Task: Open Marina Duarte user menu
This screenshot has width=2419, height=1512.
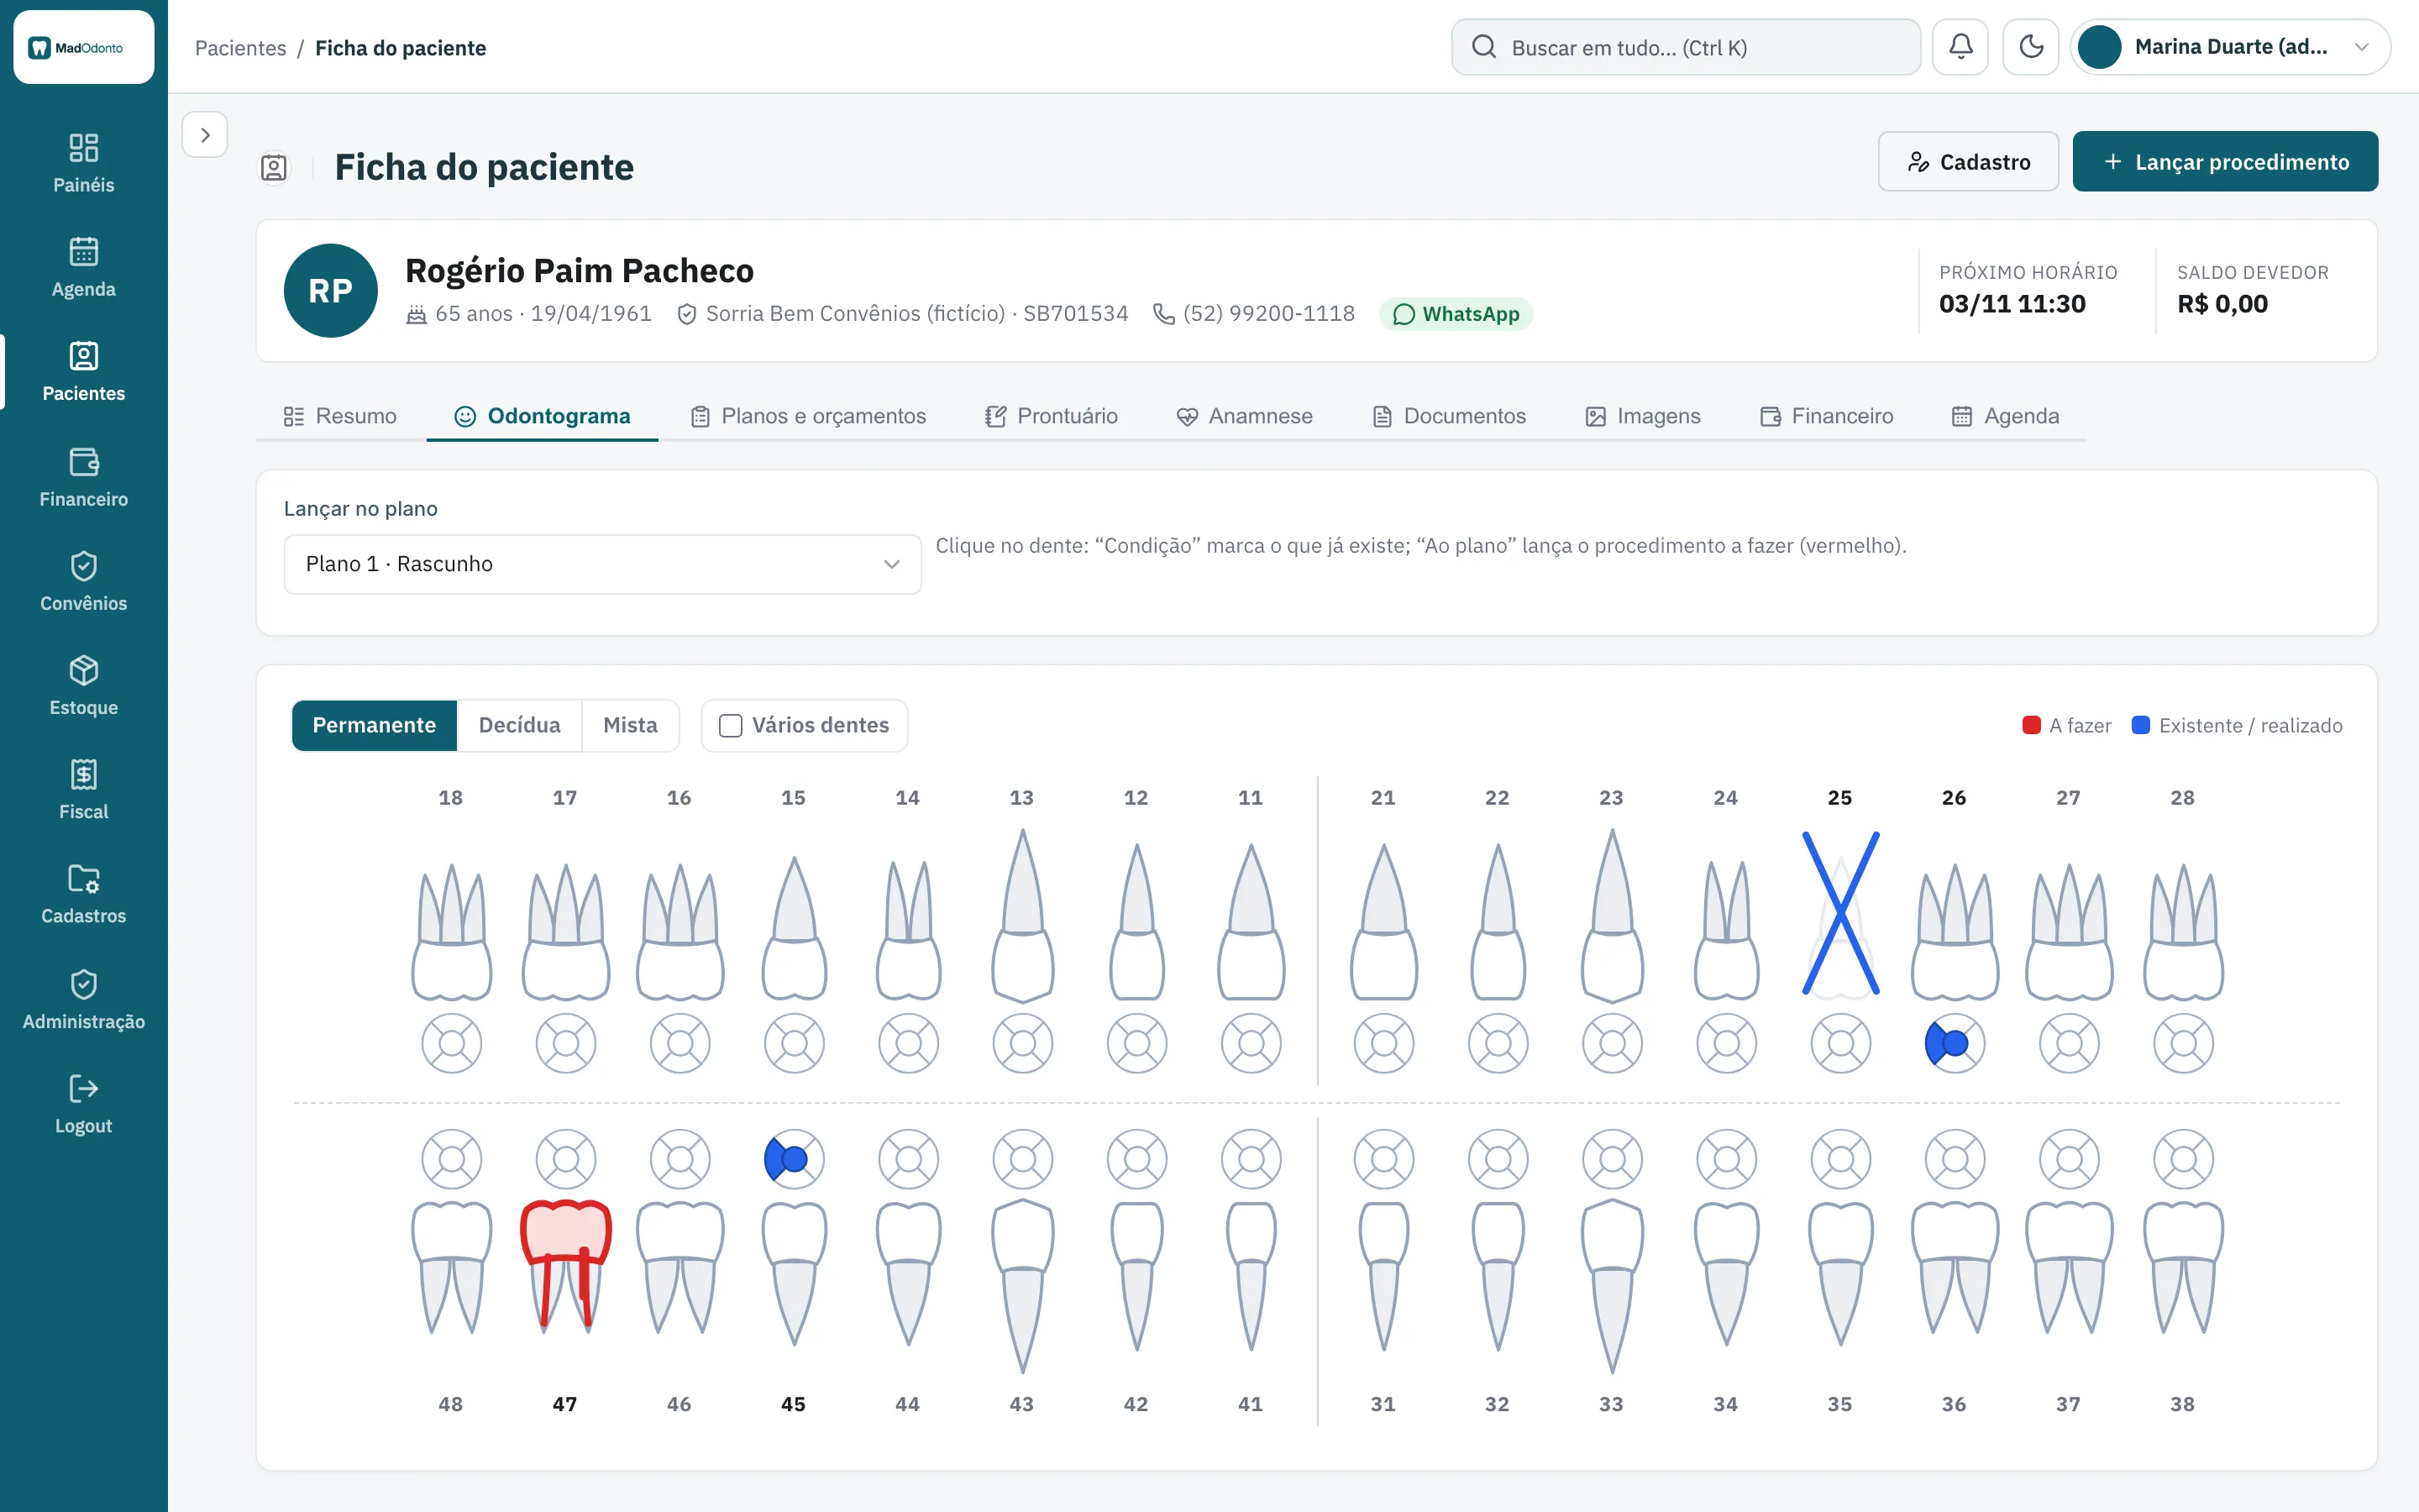Action: (x=2230, y=47)
